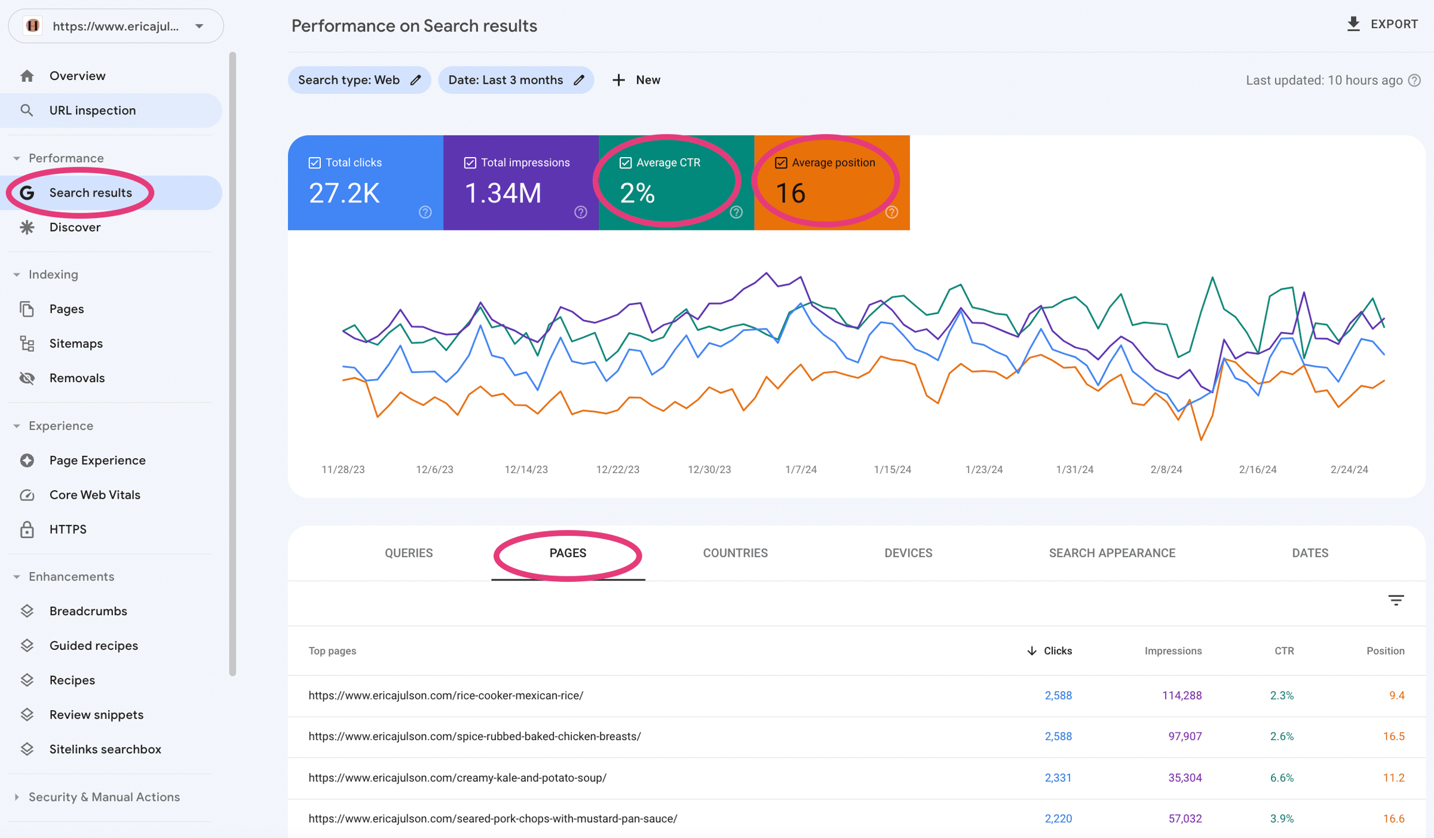Viewport: 1434px width, 838px height.
Task: Click the Review snippets layers icon
Action: tap(27, 715)
